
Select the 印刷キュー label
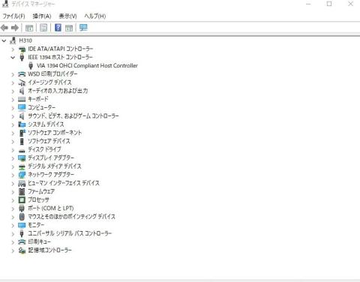pyautogui.click(x=39, y=241)
